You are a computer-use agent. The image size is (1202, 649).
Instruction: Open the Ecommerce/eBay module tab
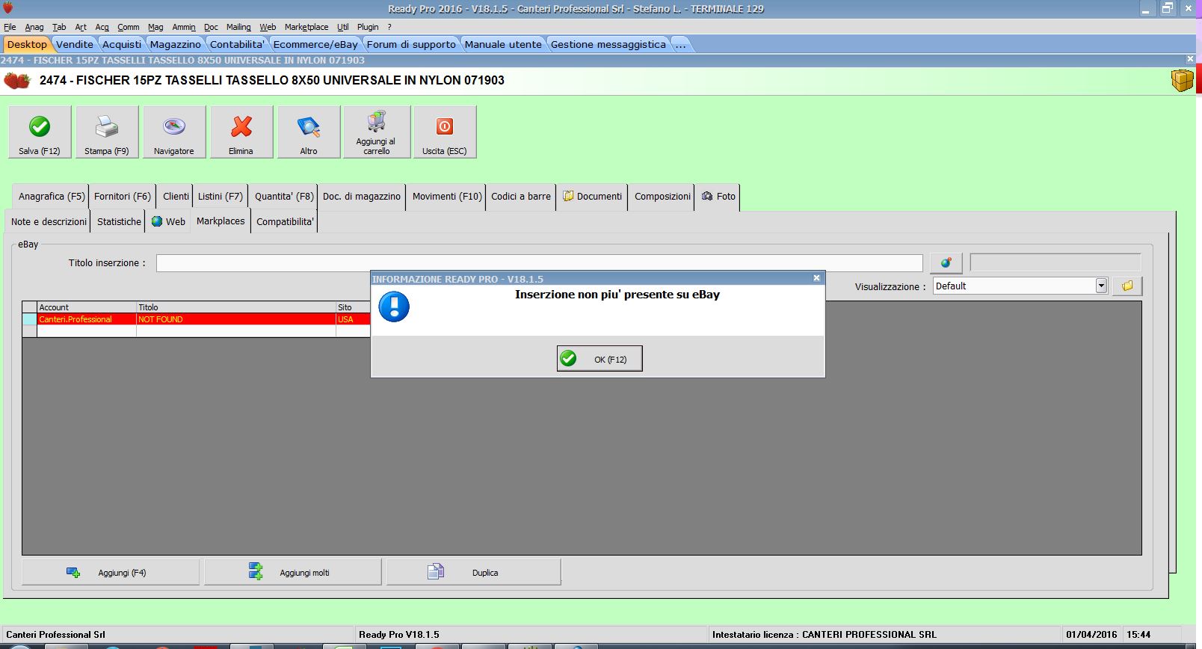(315, 45)
